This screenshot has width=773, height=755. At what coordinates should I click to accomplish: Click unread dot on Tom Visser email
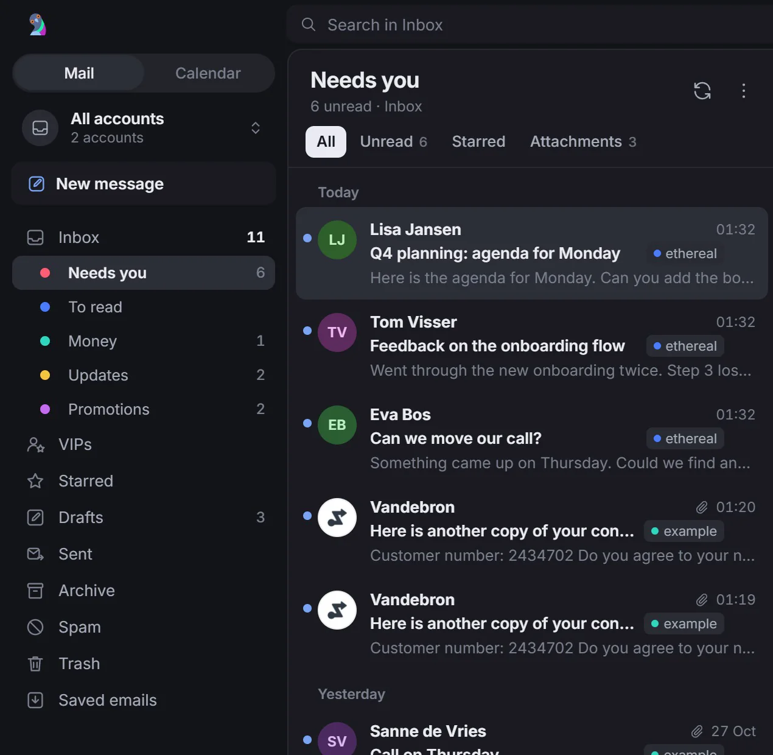point(307,331)
